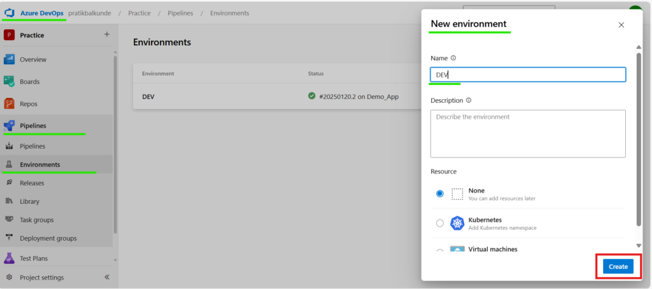The height and width of the screenshot is (289, 652).
Task: Click the Environment column header
Action: (x=158, y=74)
